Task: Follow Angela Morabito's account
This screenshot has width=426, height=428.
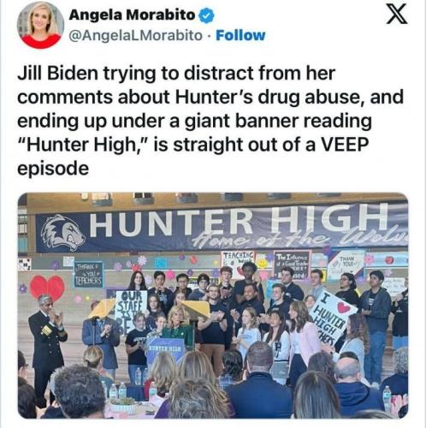Action: (240, 35)
